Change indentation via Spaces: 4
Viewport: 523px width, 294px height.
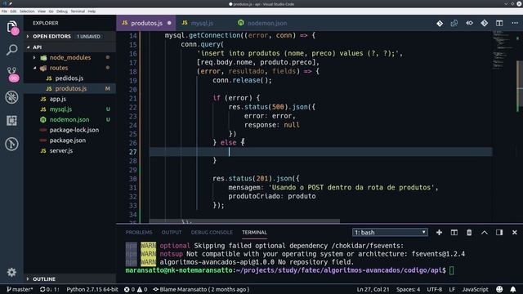(408, 289)
